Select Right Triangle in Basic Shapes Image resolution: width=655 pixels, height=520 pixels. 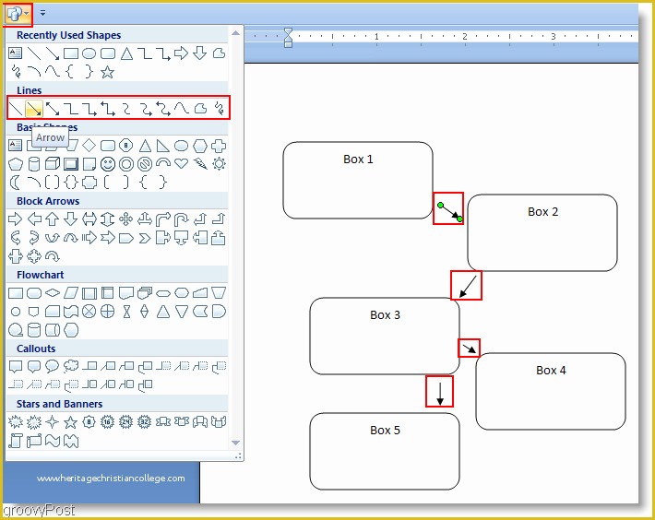[x=163, y=146]
